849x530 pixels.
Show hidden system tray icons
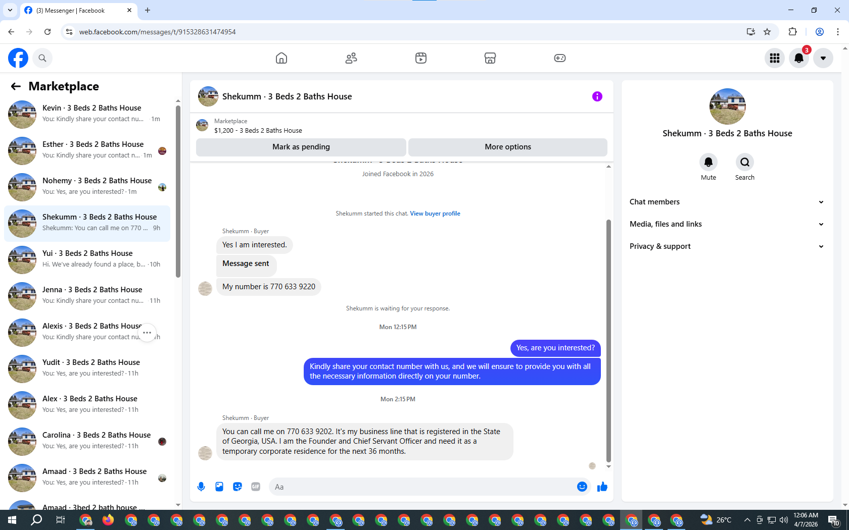[x=747, y=520]
